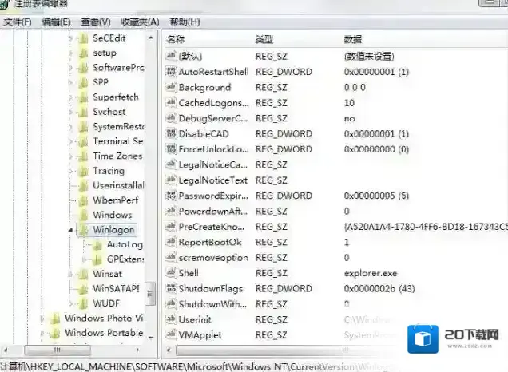Click the DisableCAD DWORD icon
Image resolution: width=508 pixels, height=372 pixels.
click(171, 134)
